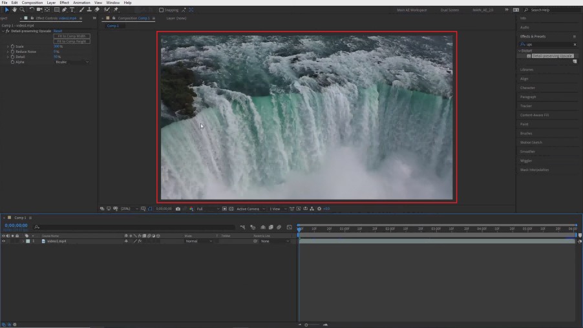Open the Window menu
Screen dimensions: 583x328
tap(112, 3)
